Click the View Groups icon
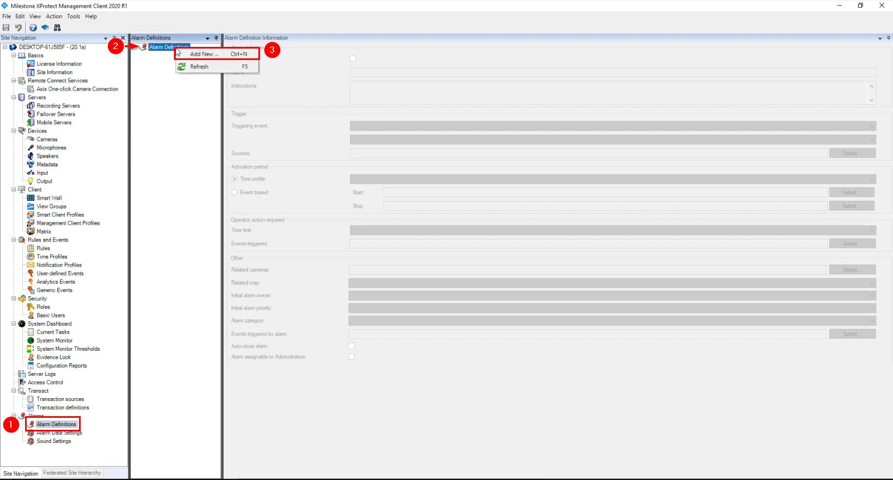893x480 pixels. pos(31,206)
